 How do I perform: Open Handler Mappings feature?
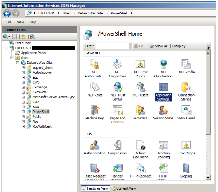(117, 172)
